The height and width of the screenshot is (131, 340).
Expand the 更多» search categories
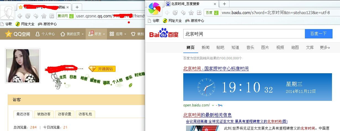point(325,48)
